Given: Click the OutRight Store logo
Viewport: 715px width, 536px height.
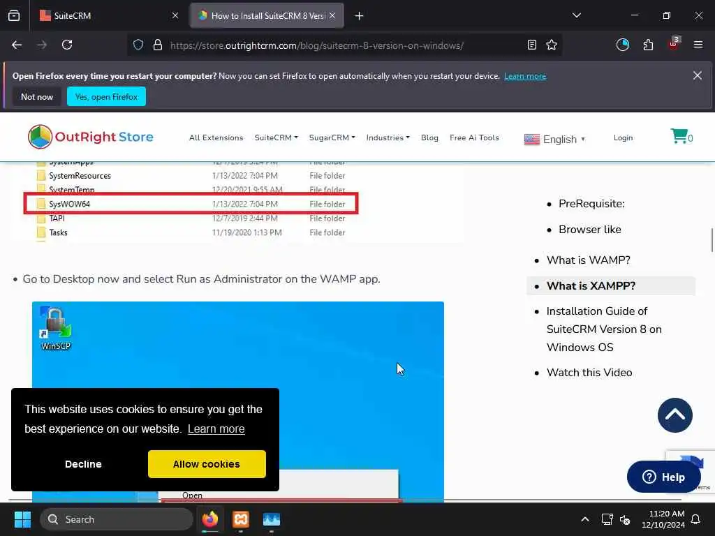Looking at the screenshot, I should coord(90,137).
